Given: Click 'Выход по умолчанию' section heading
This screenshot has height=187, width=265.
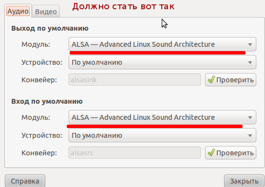Looking at the screenshot, I should click(50, 28).
